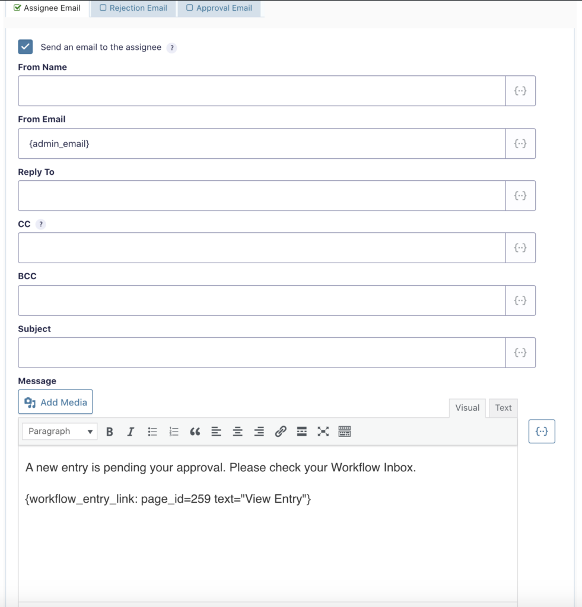Screen dimensions: 582x607
Task: Click the Add Media button
Action: 56,402
